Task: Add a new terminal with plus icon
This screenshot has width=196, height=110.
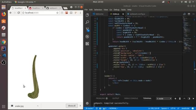Action: coord(175,98)
